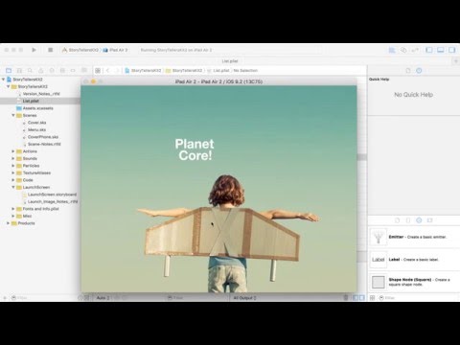Click the library Filter field
Screen dimensions: 460x345
pos(419,298)
